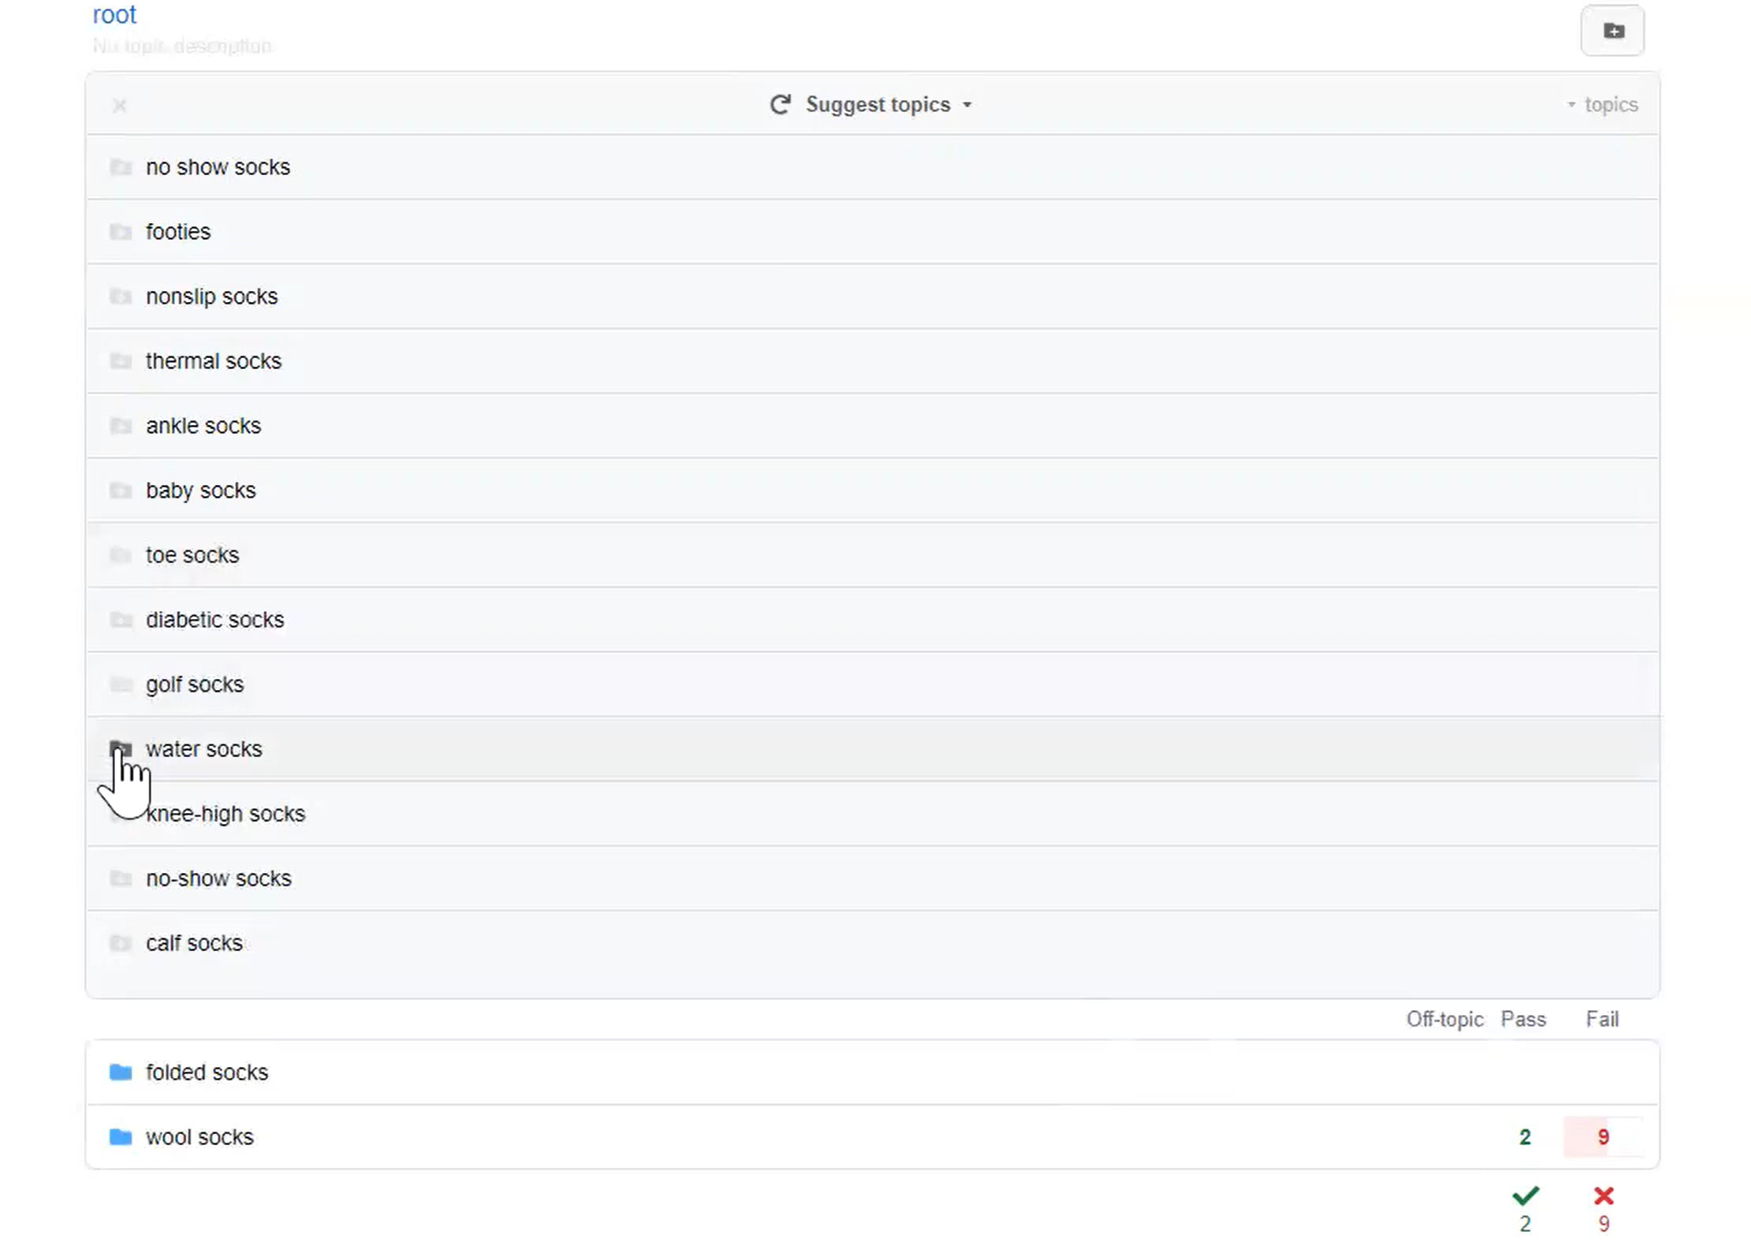The width and height of the screenshot is (1751, 1250).
Task: Click the blue folder icon for wool socks
Action: (x=121, y=1136)
